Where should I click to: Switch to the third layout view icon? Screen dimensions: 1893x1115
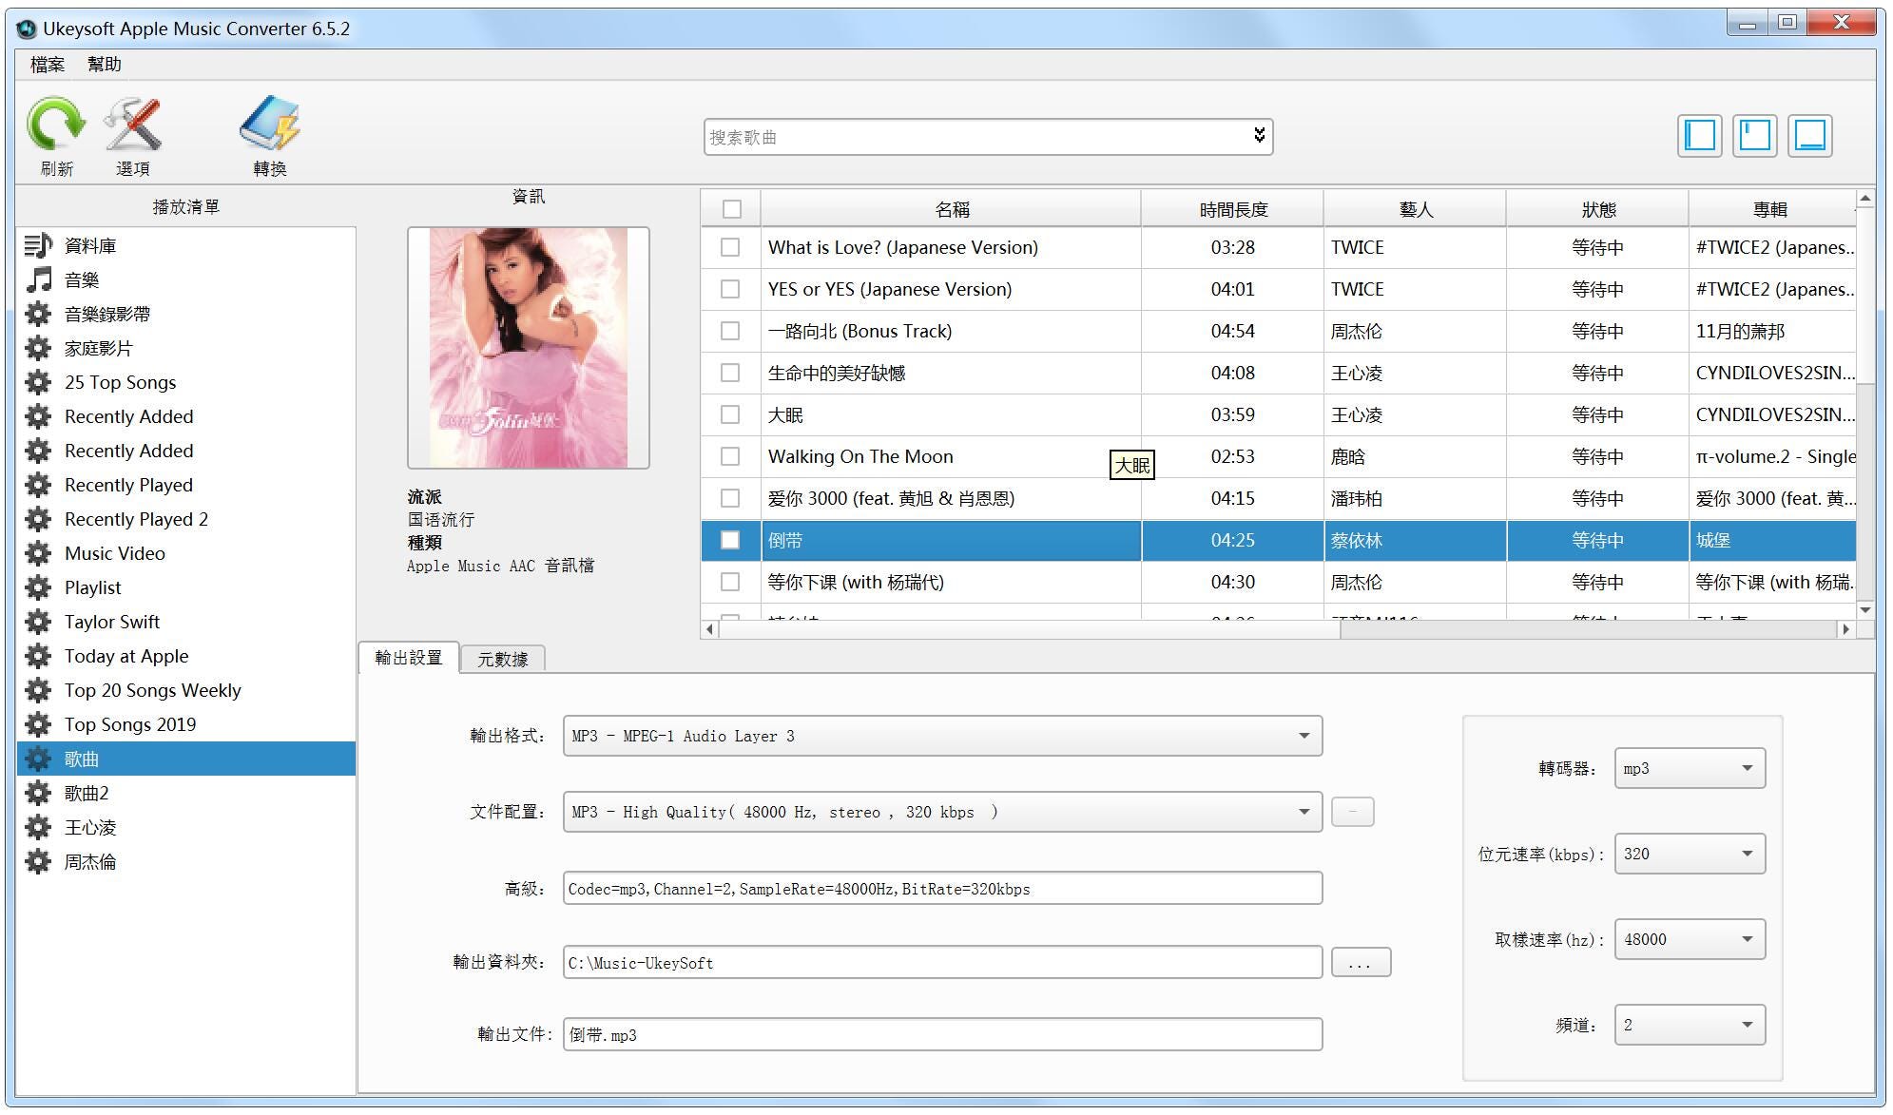tap(1810, 136)
